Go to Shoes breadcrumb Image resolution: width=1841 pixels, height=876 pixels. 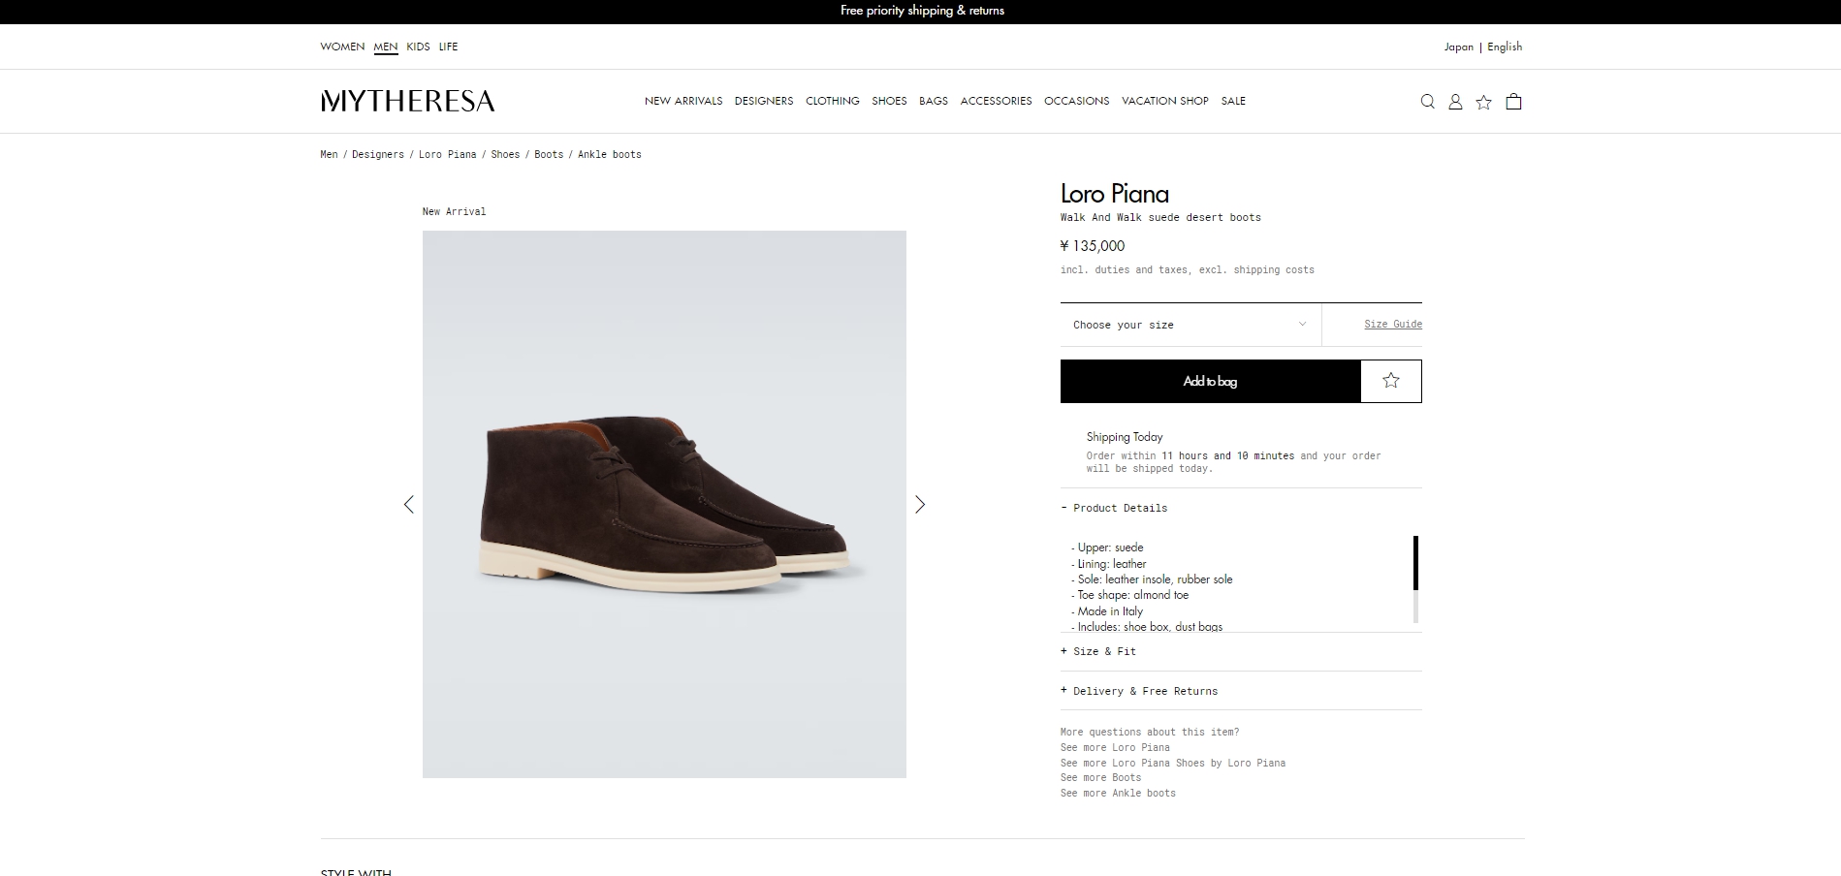click(x=505, y=154)
